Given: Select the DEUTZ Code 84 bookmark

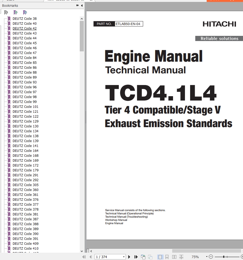Looking at the screenshot, I should (25, 58).
